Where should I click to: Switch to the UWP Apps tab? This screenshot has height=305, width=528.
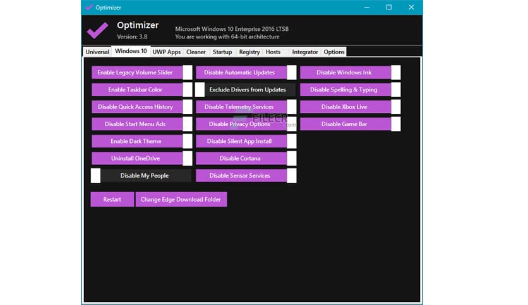click(167, 52)
